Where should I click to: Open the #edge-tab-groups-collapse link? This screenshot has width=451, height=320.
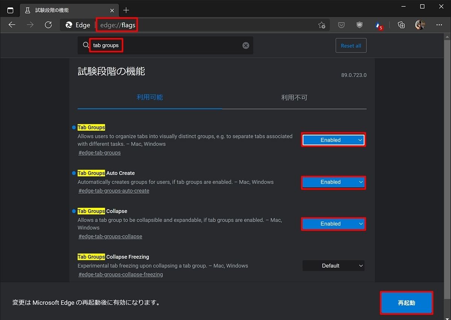(110, 236)
